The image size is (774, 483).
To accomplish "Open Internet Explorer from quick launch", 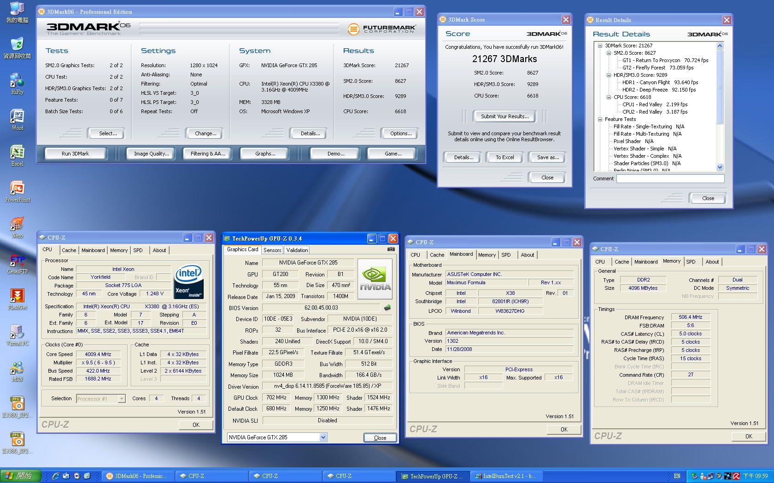I will coord(55,476).
